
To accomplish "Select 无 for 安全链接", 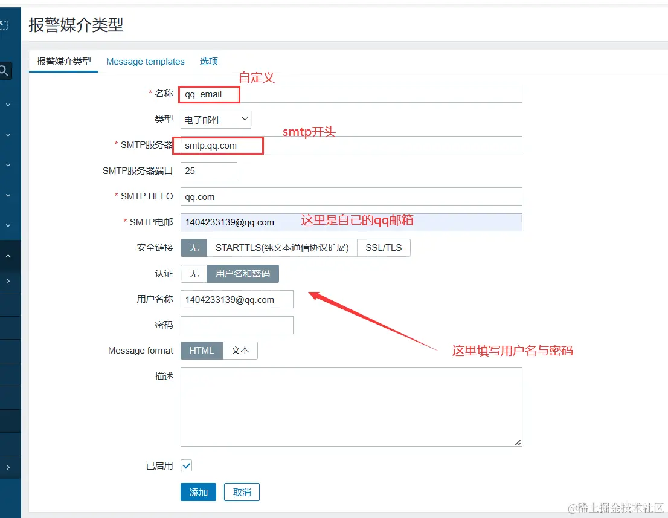I will click(x=194, y=248).
